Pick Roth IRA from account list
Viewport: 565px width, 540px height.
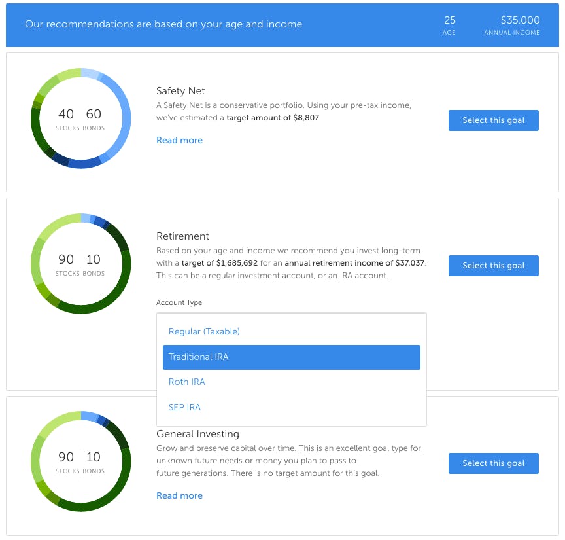(186, 382)
